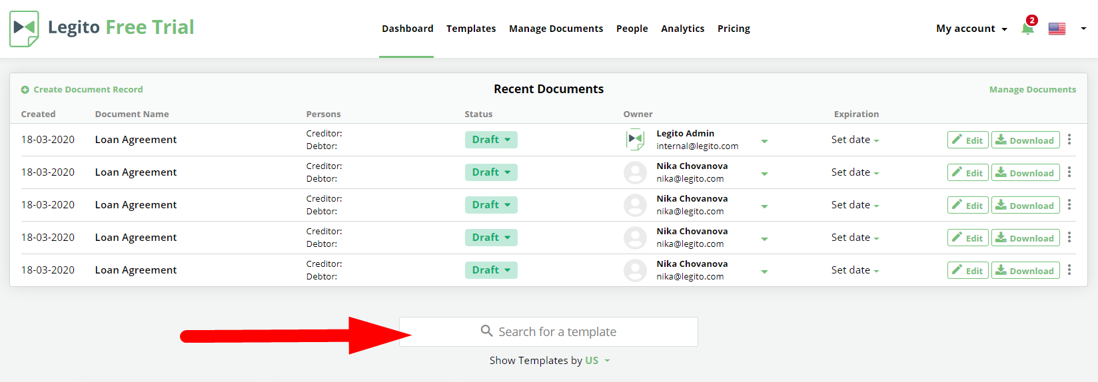Open first Loan Agreement document name

click(x=136, y=140)
